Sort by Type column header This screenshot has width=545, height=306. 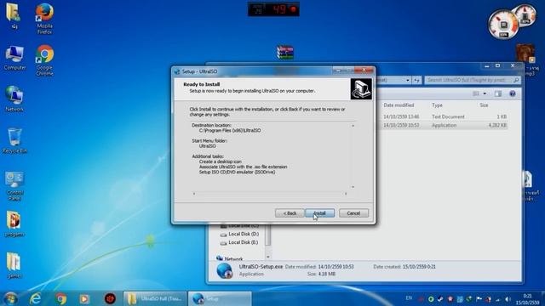pyautogui.click(x=437, y=105)
